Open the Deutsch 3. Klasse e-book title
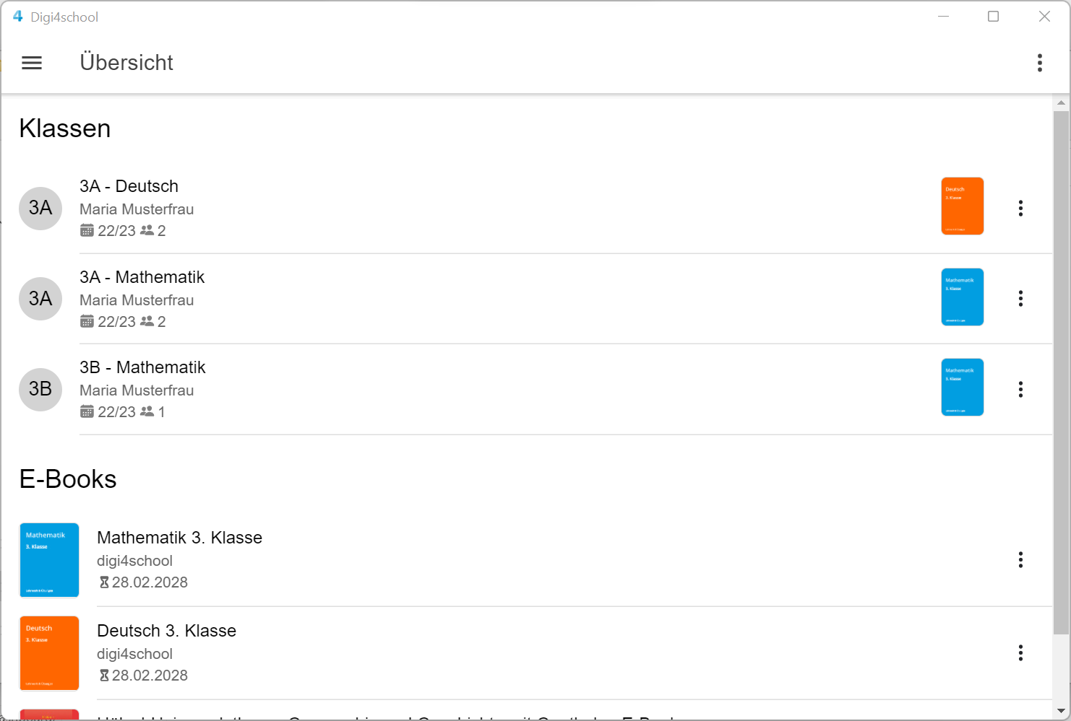The height and width of the screenshot is (721, 1071). [x=167, y=631]
